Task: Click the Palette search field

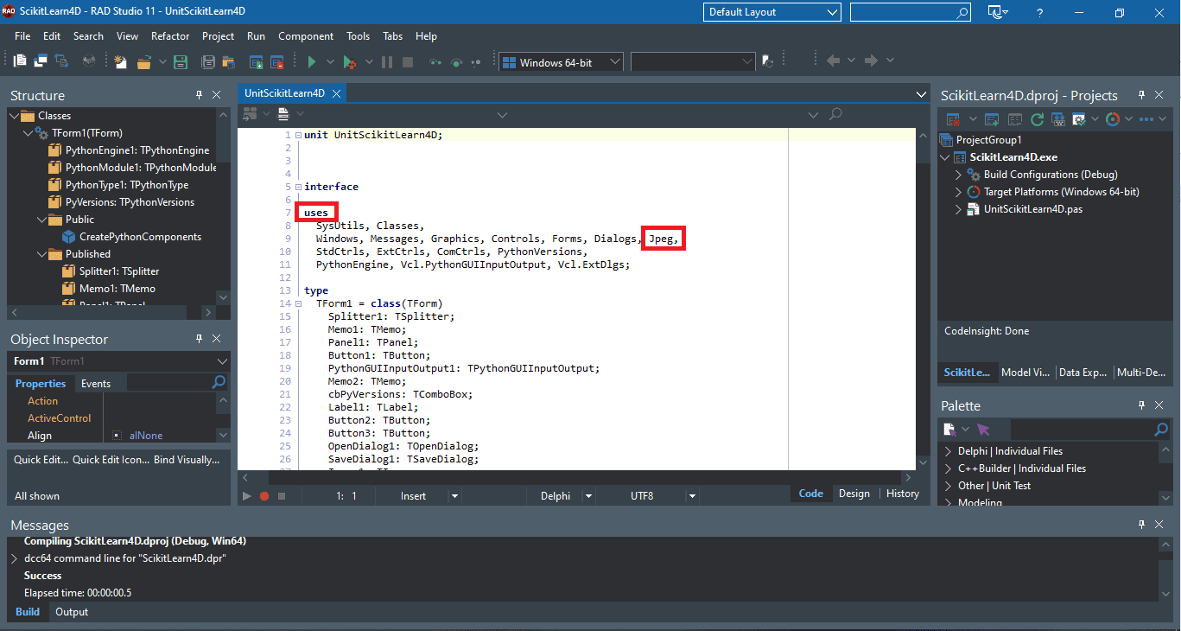Action: click(1090, 430)
